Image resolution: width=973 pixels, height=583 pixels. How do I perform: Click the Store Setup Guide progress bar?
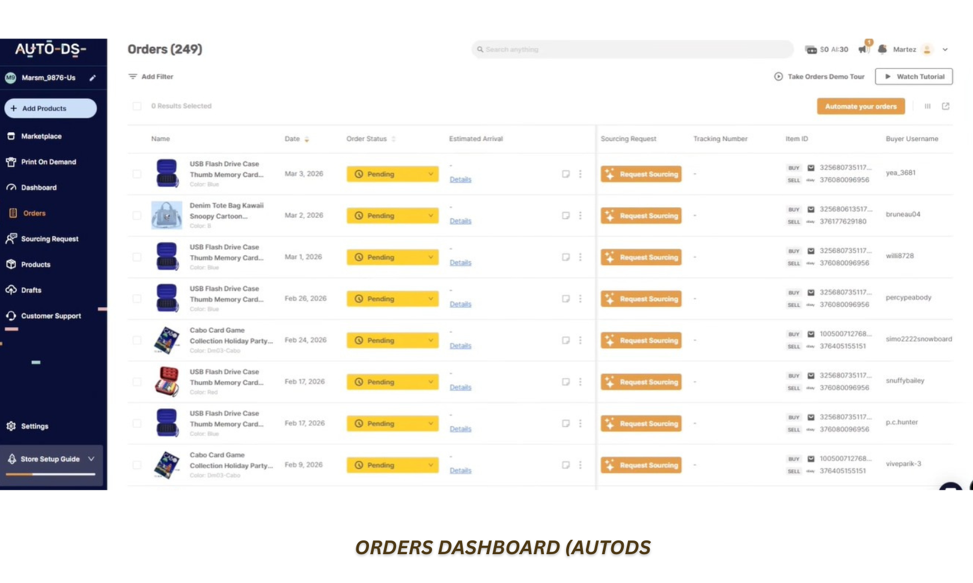tap(51, 474)
